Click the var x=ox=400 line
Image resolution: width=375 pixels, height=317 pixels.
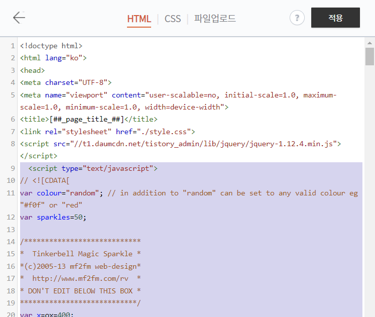(47, 314)
